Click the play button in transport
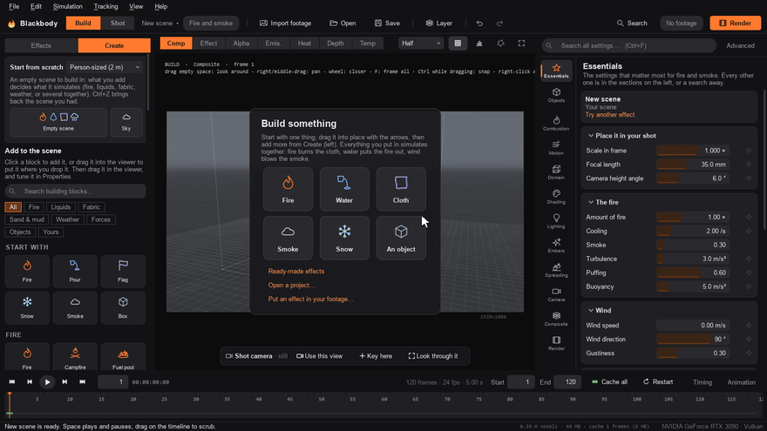Viewport: 767px width, 431px height. pyautogui.click(x=47, y=381)
